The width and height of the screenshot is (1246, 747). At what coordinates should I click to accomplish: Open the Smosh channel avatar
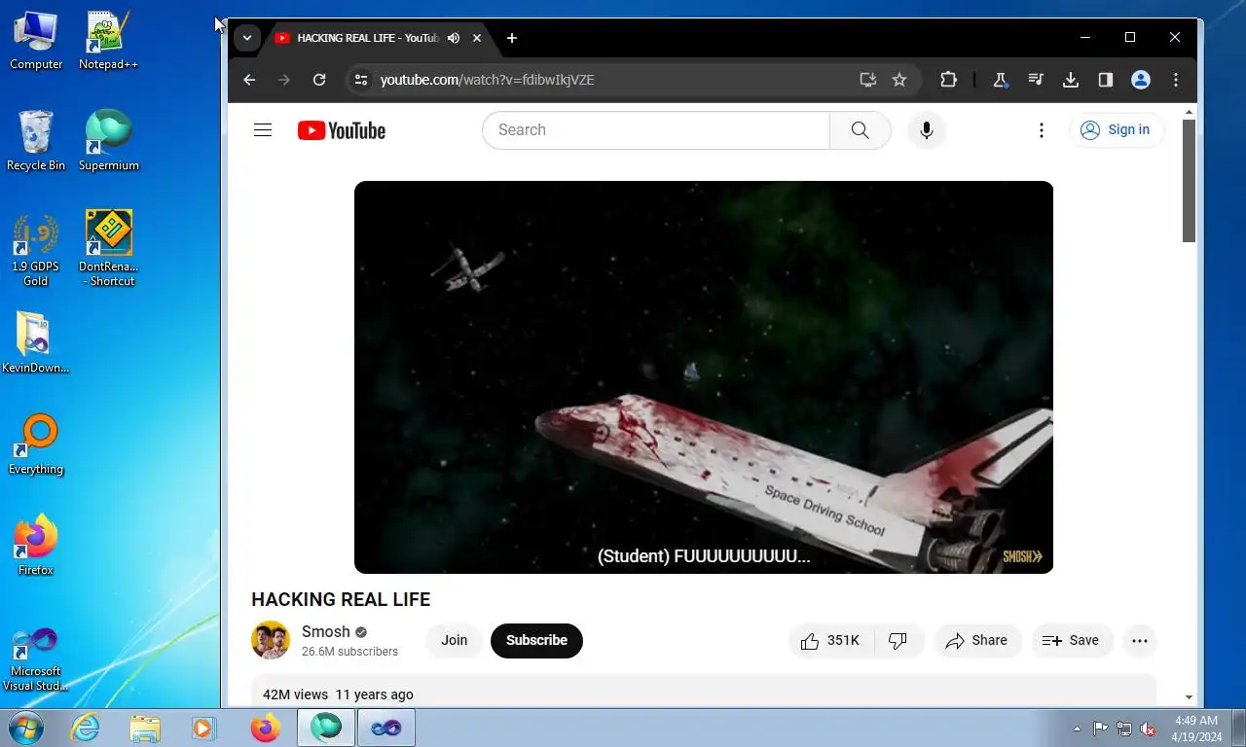(271, 640)
